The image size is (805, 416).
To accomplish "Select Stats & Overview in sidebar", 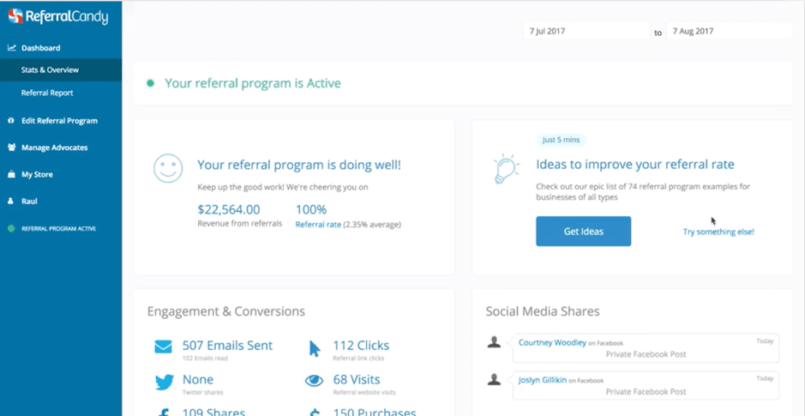I will tap(50, 70).
